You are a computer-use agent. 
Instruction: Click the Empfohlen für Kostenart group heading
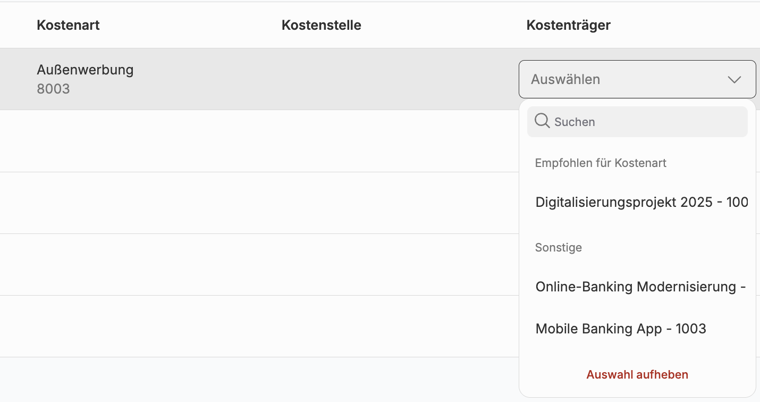601,163
